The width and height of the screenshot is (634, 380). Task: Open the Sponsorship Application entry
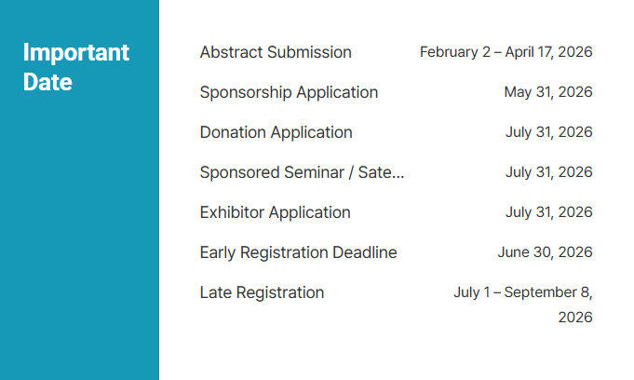click(x=289, y=92)
